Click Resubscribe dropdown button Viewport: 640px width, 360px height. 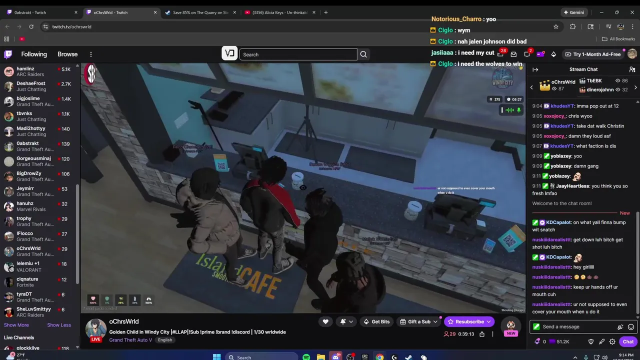pyautogui.click(x=469, y=321)
